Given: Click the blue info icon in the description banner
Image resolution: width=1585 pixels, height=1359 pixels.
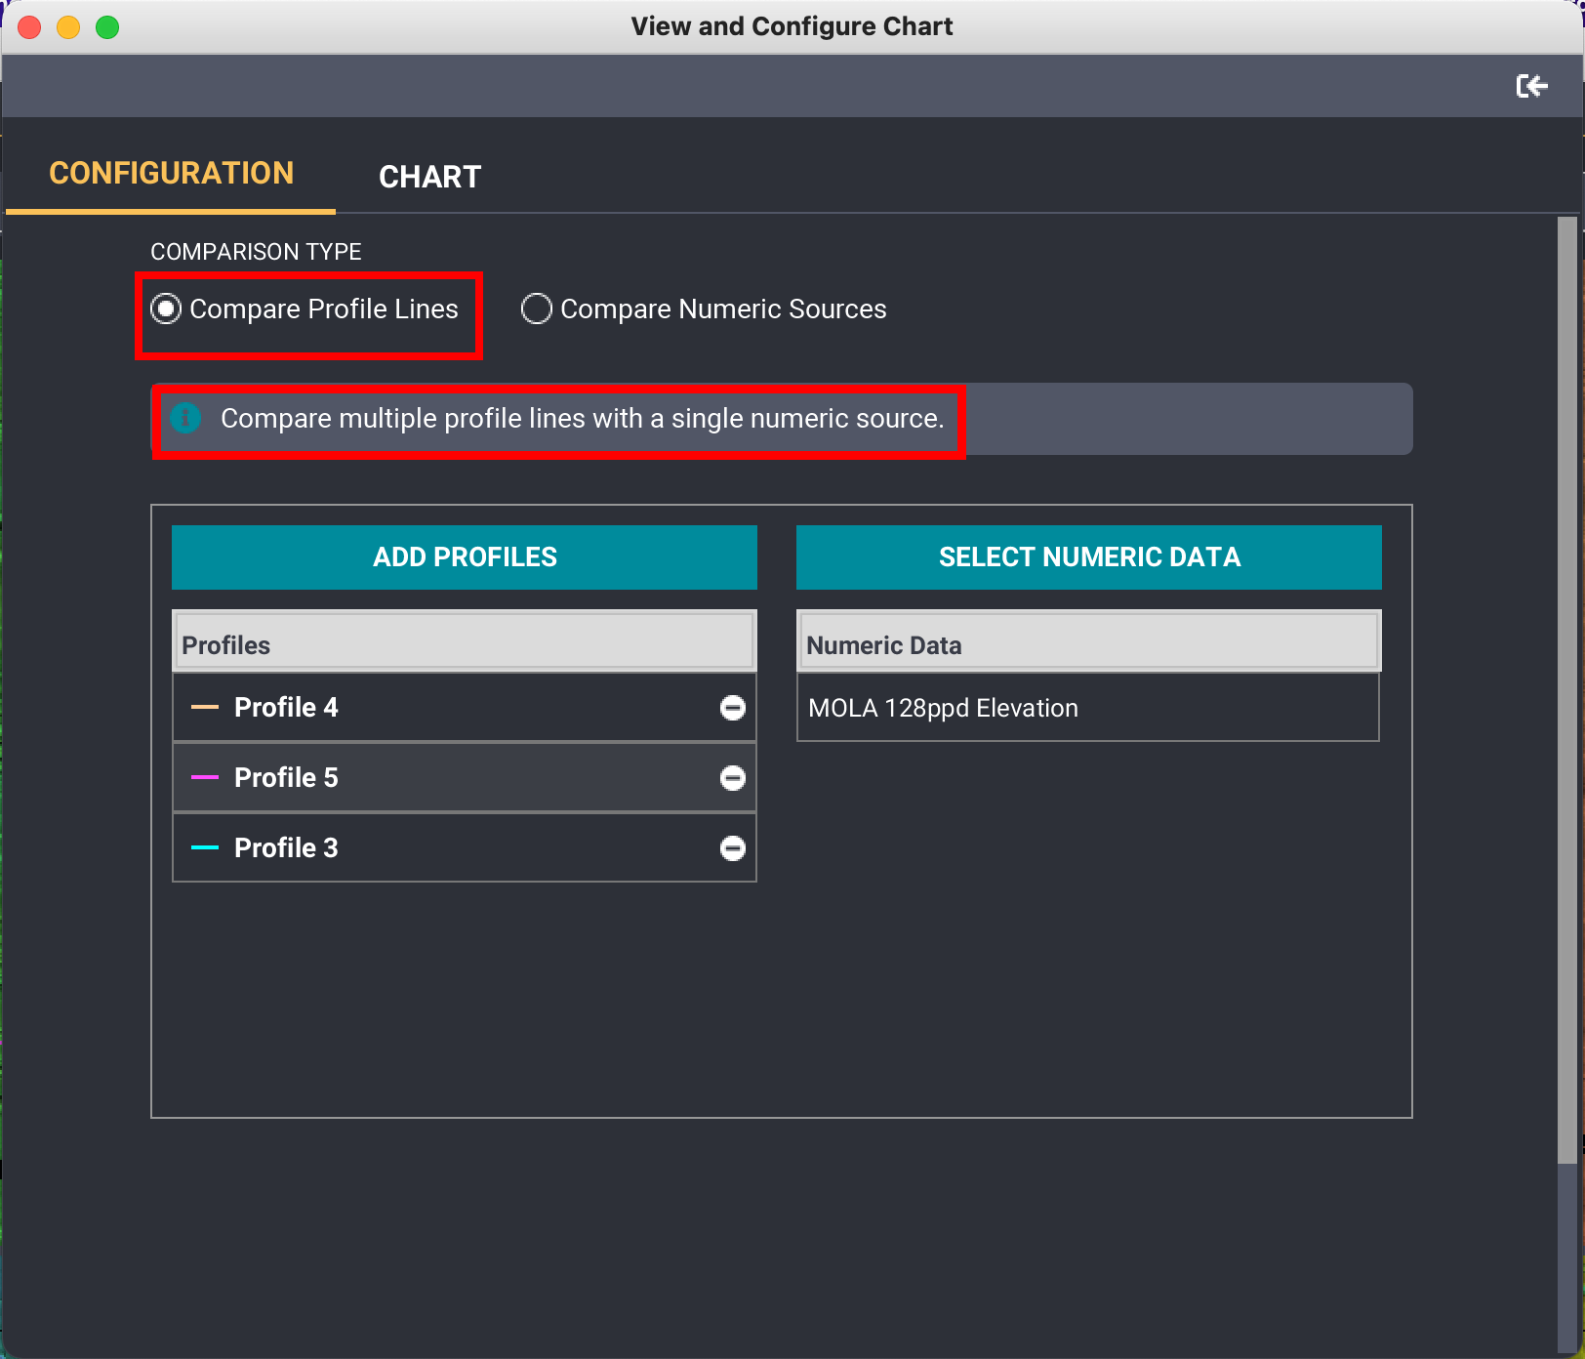Looking at the screenshot, I should point(185,418).
